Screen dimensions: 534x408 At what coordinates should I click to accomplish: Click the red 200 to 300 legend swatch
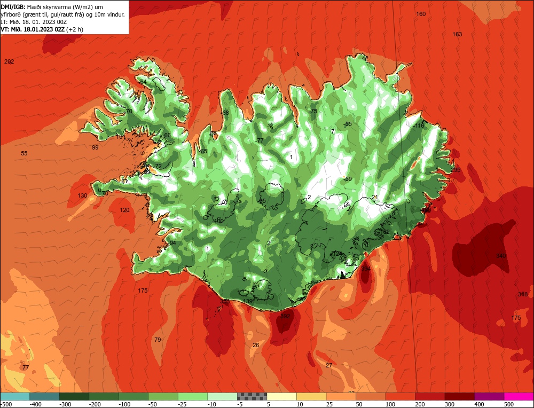(430, 396)
